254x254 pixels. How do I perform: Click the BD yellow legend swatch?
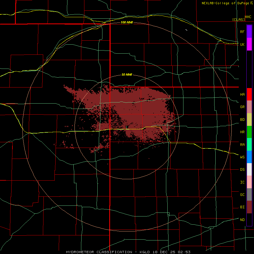click(249, 119)
